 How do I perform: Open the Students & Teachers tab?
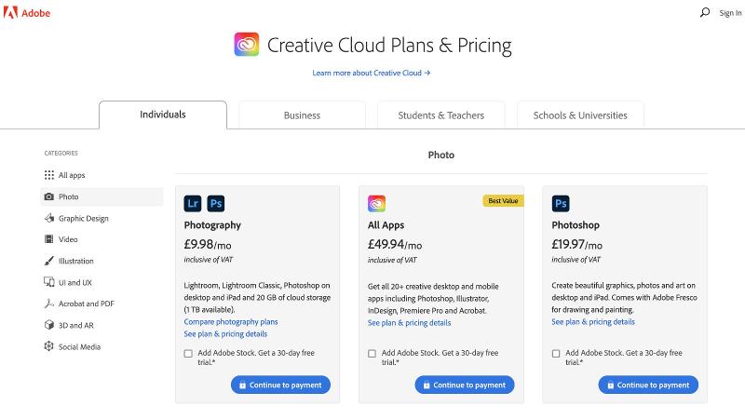click(440, 115)
